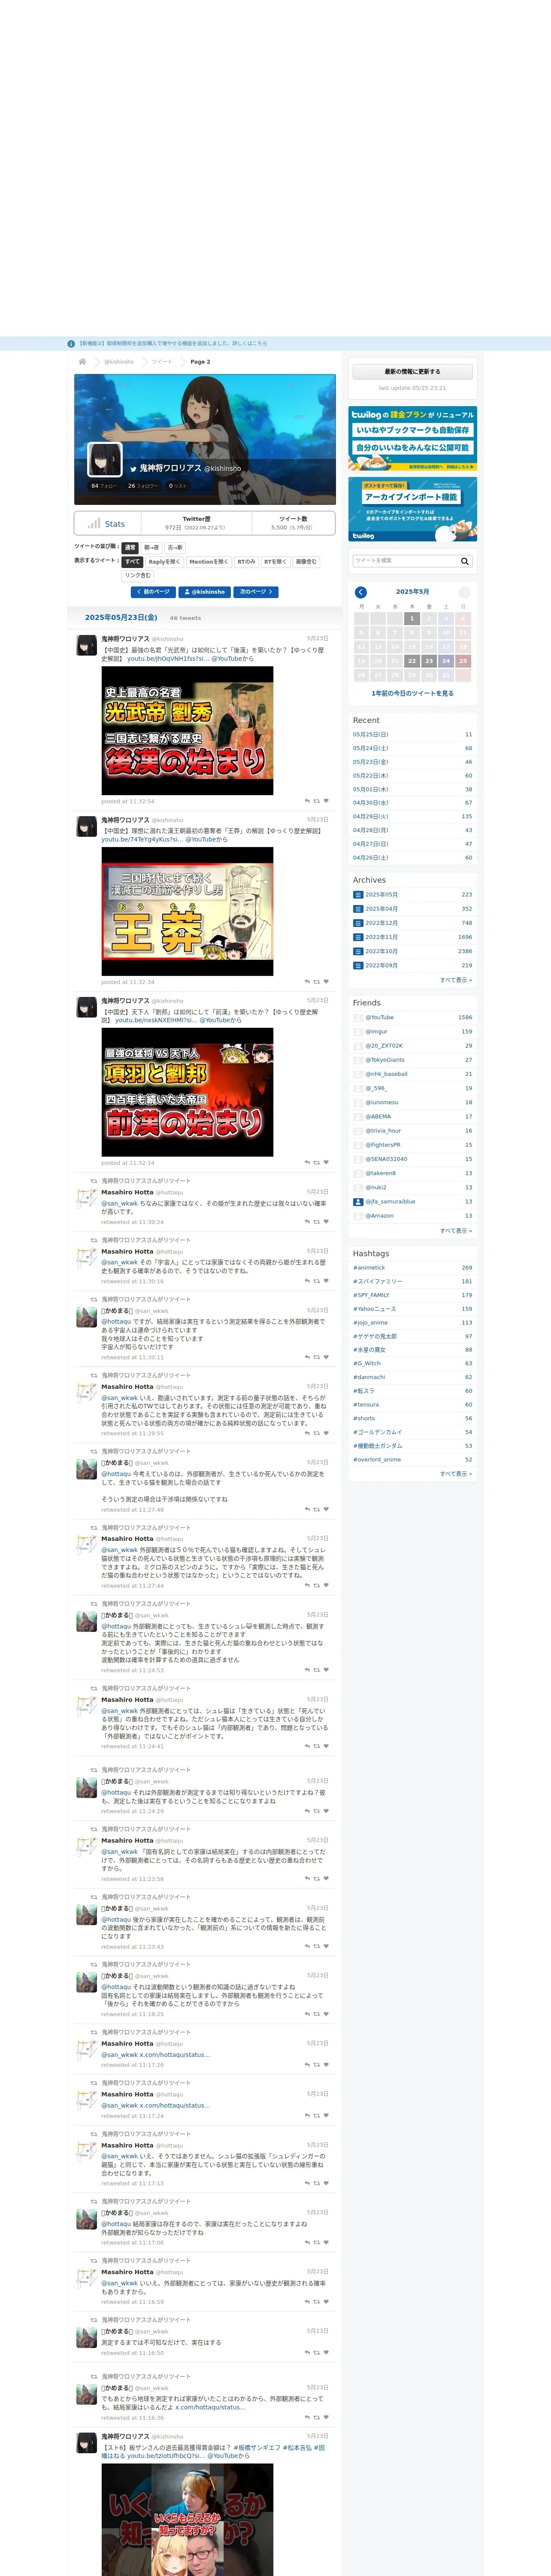Toggle the RTのみ filter
Image resolution: width=551 pixels, height=2576 pixels.
pos(246,561)
